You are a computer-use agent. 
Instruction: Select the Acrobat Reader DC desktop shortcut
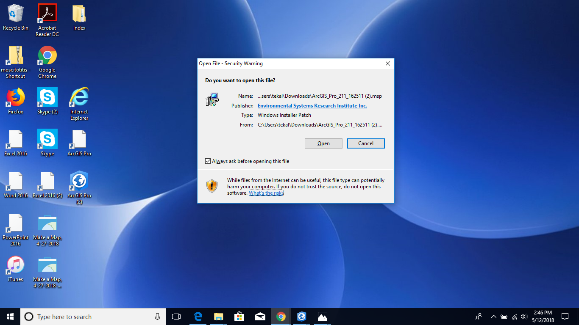coord(47,20)
